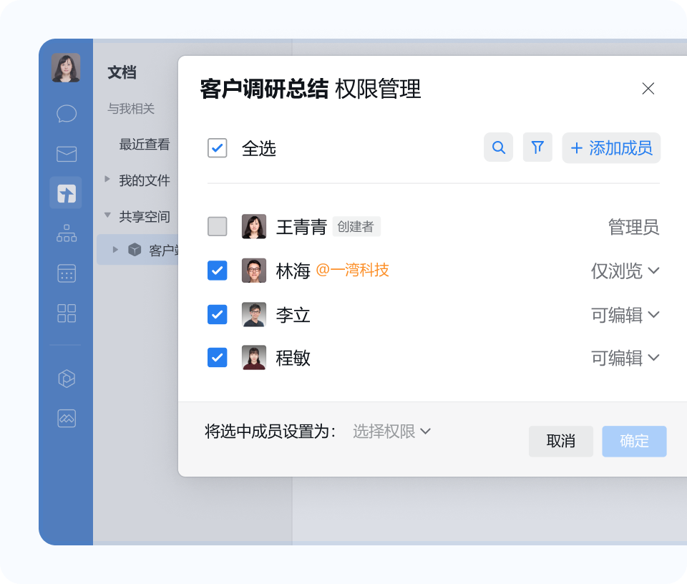Click the search icon in the dialog
Viewport: 687px width, 584px height.
[498, 147]
